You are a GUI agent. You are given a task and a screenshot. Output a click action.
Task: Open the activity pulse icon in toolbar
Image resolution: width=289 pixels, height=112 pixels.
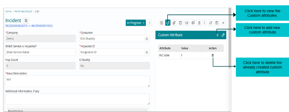coord(161,23)
